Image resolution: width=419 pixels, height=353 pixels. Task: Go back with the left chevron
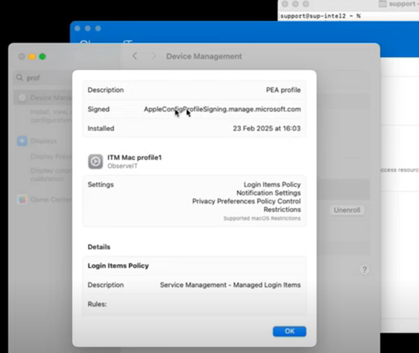(135, 56)
